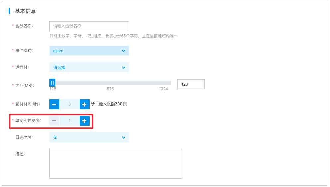The width and height of the screenshot is (330, 187).
Task: Click the 576 tick label under slider
Action: click(110, 89)
